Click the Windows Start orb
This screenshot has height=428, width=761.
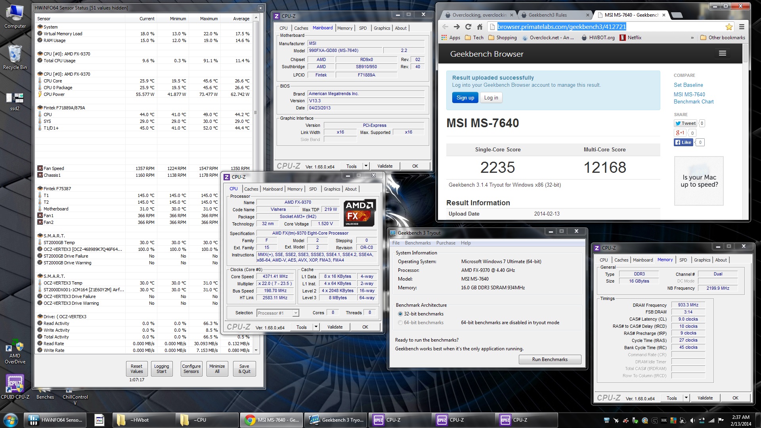click(10, 420)
